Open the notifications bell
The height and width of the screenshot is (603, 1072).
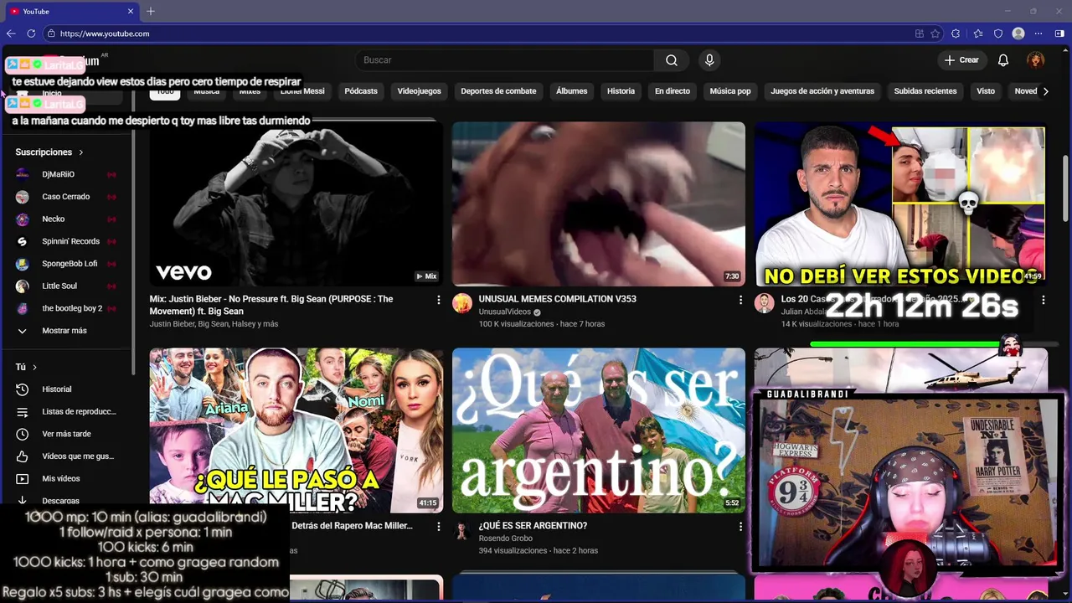tap(1003, 60)
